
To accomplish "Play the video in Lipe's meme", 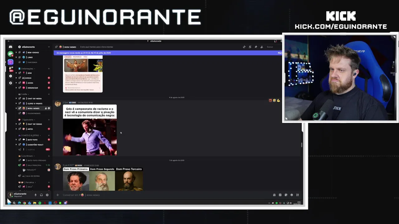I will tap(90, 130).
